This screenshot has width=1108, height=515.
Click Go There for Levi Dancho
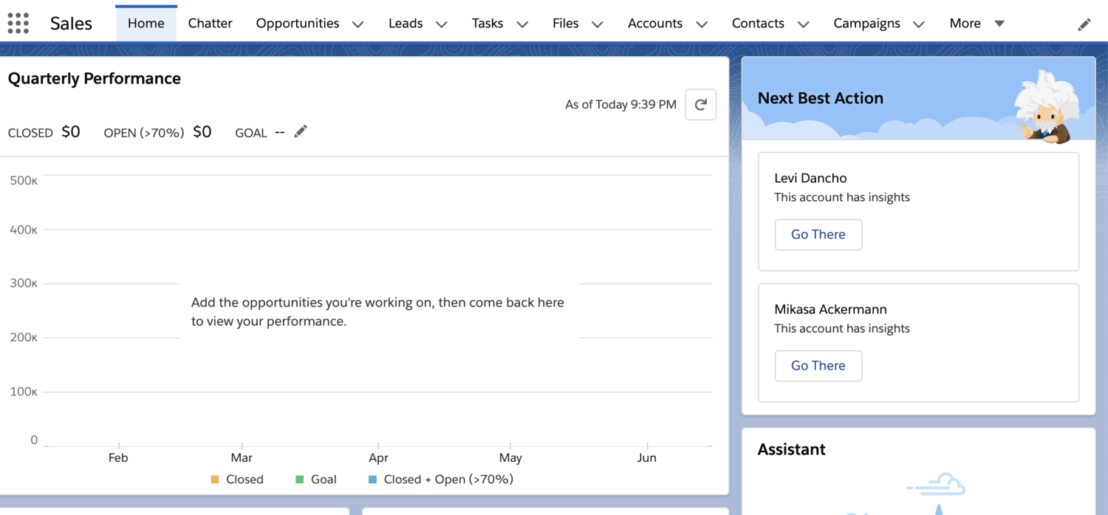point(818,234)
